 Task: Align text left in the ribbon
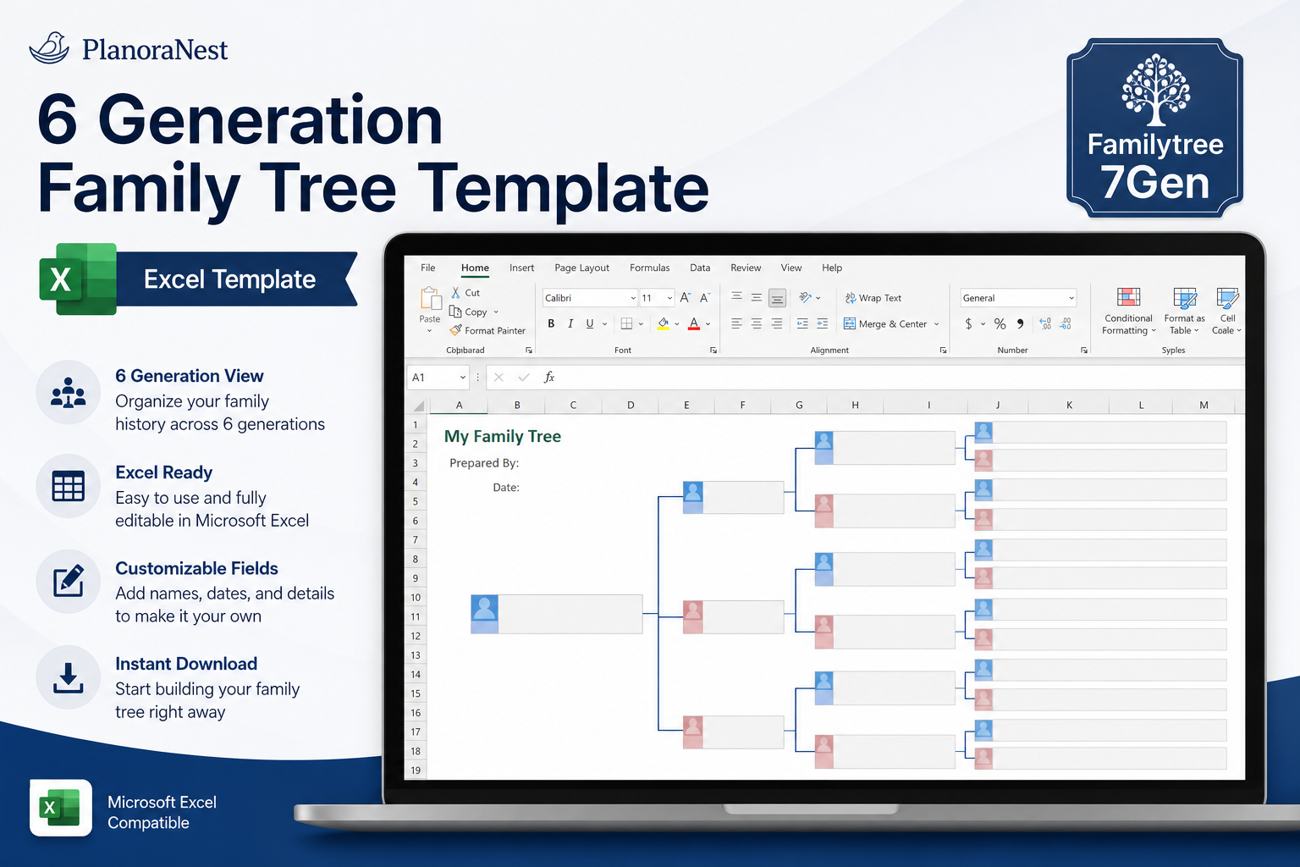click(736, 323)
